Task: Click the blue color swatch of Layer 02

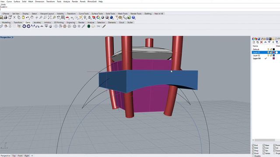Action: (x=274, y=55)
